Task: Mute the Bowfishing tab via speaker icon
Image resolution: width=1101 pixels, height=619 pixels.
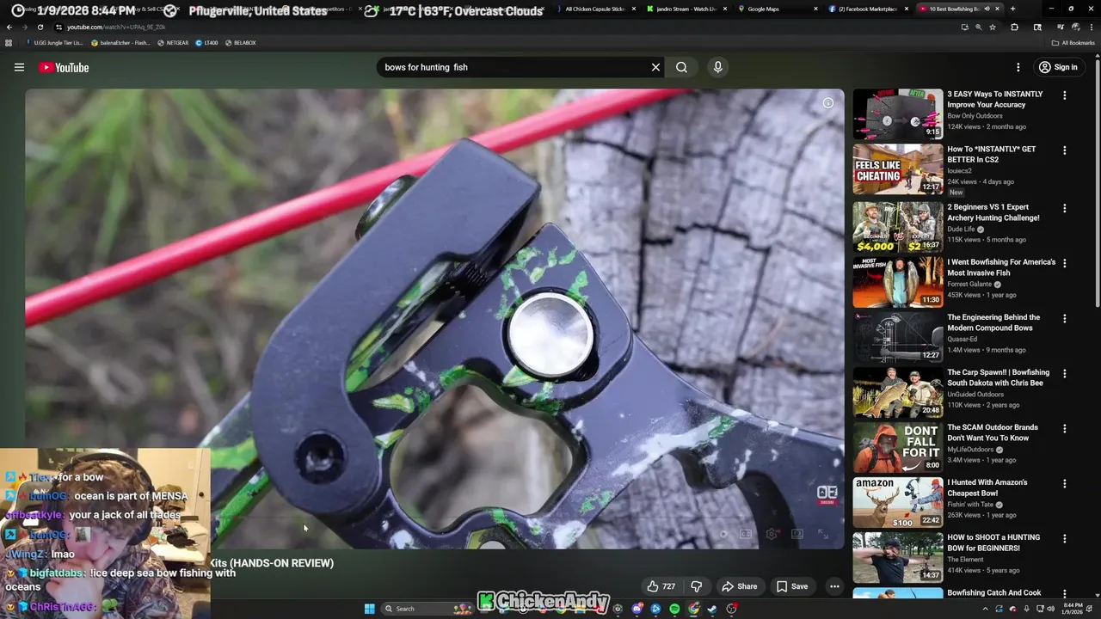Action: pos(987,9)
